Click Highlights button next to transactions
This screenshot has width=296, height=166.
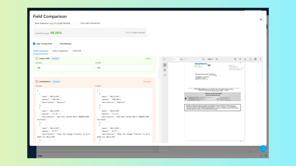pyautogui.click(x=56, y=82)
